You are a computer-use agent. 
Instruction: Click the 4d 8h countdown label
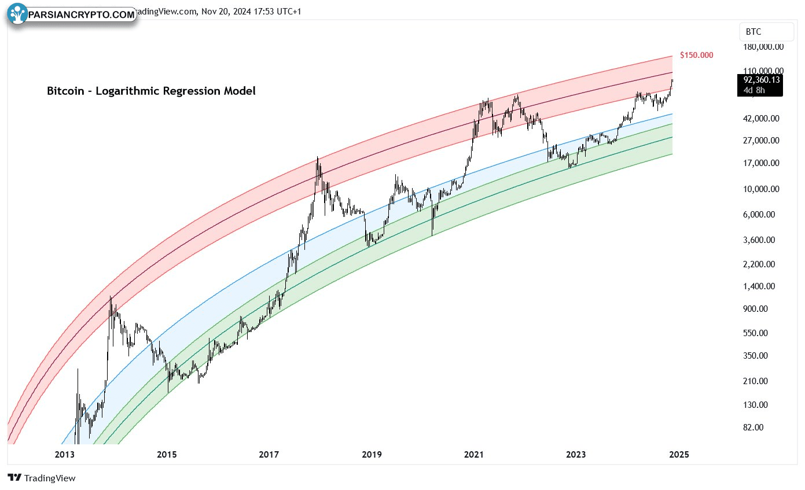[753, 90]
